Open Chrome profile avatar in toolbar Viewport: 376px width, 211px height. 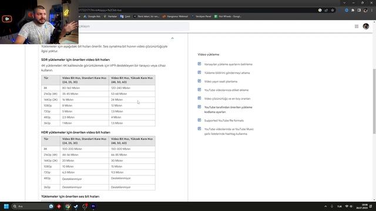click(365, 11)
